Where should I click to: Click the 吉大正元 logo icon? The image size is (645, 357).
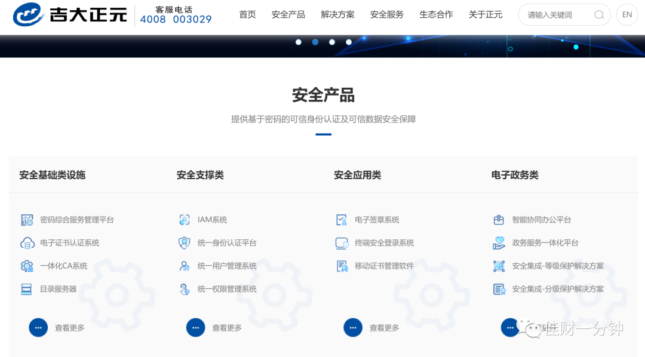point(28,14)
